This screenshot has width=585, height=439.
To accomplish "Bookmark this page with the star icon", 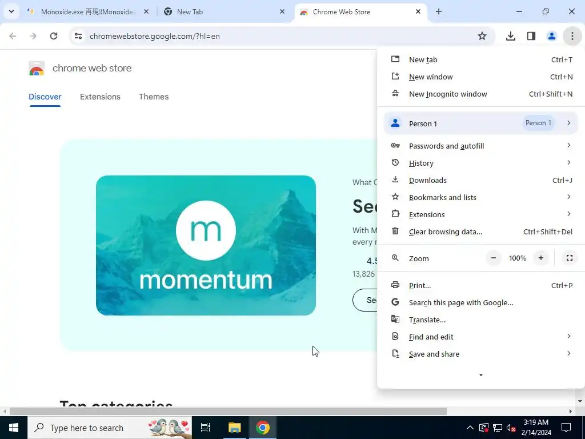I will click(x=482, y=36).
